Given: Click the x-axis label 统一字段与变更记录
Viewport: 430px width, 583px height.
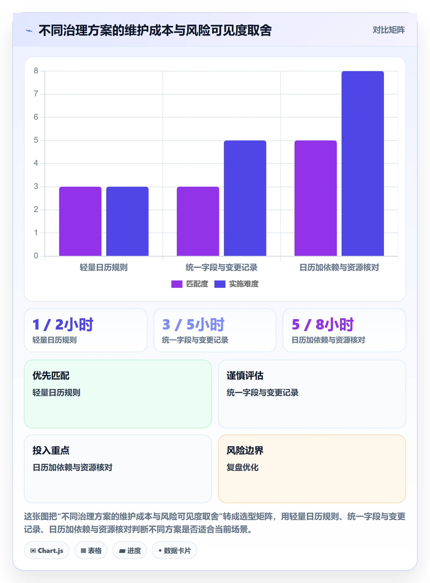Looking at the screenshot, I should [221, 268].
